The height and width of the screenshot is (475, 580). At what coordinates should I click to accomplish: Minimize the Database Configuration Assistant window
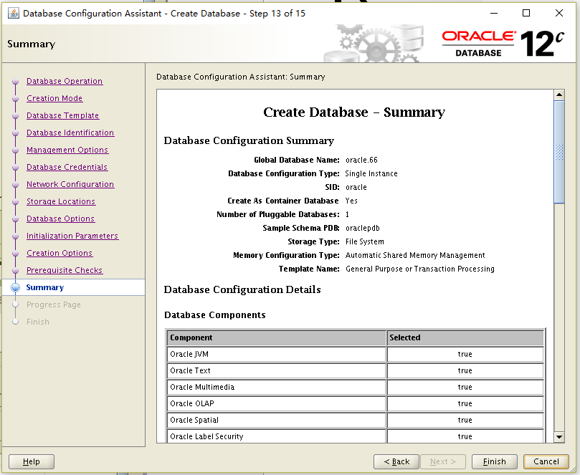pos(494,14)
